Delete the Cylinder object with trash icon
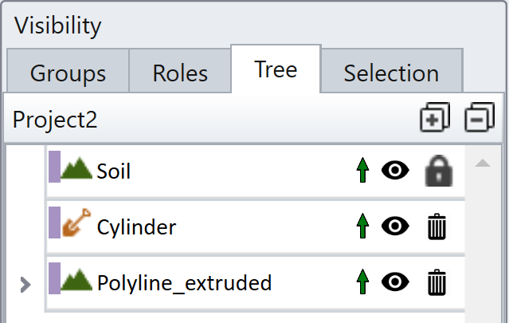 coord(436,226)
